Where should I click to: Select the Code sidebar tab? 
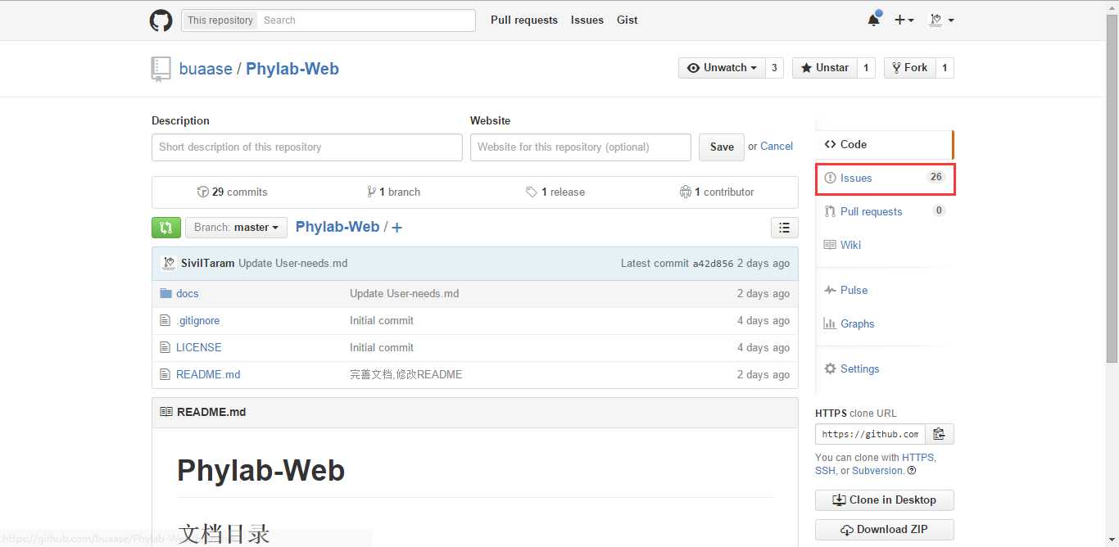(x=884, y=144)
